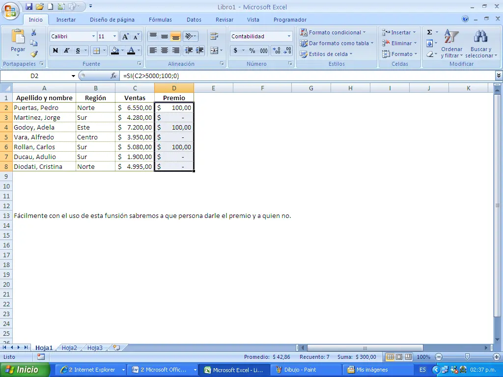
Task: Apply the cell borders button
Action: (x=96, y=51)
